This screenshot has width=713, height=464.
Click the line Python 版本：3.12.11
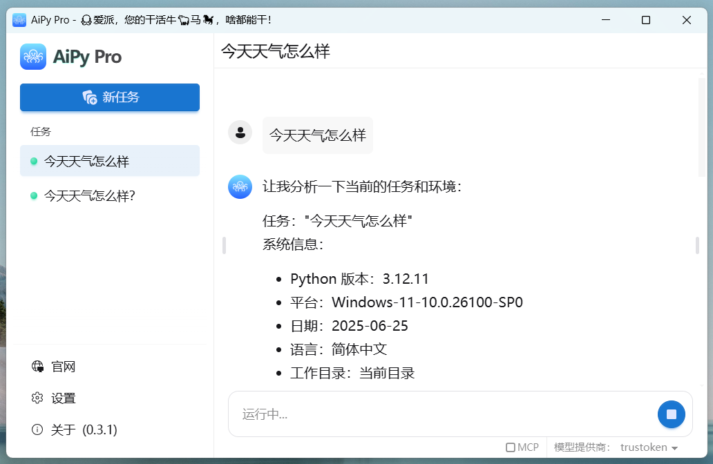pyautogui.click(x=360, y=278)
